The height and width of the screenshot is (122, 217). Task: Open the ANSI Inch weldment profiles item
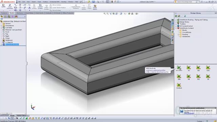coord(179,68)
